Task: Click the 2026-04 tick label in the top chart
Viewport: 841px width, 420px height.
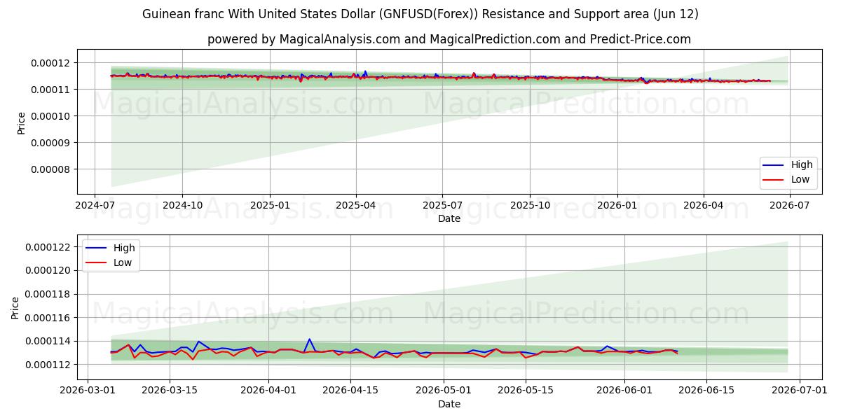Action: 703,205
